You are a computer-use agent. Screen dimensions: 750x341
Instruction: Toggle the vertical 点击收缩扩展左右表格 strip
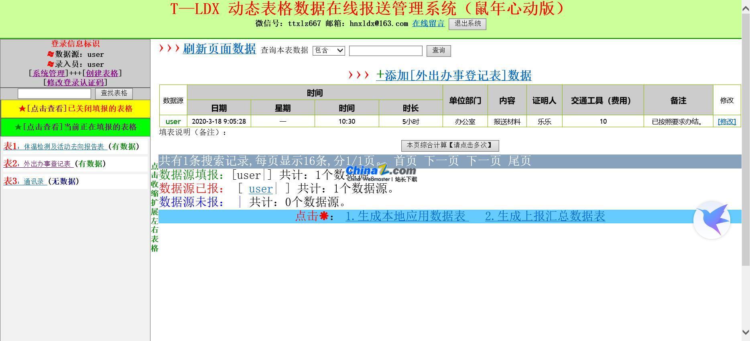click(x=154, y=207)
